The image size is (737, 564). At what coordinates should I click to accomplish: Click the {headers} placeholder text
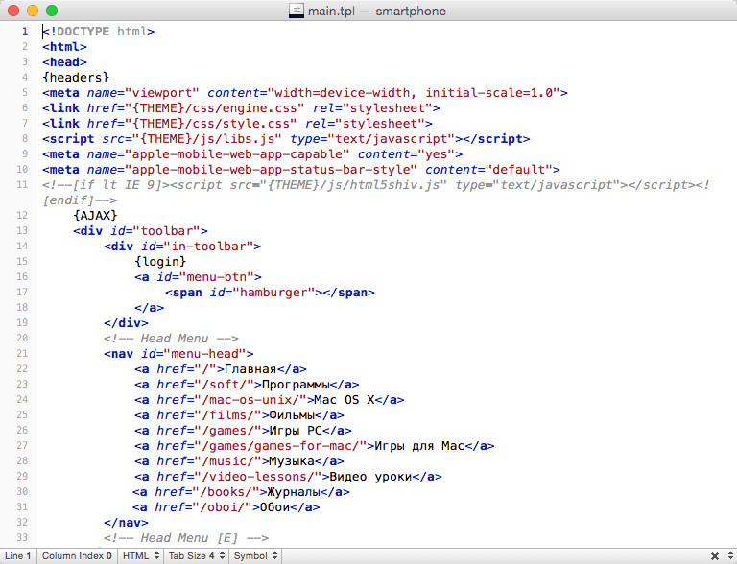pyautogui.click(x=76, y=78)
